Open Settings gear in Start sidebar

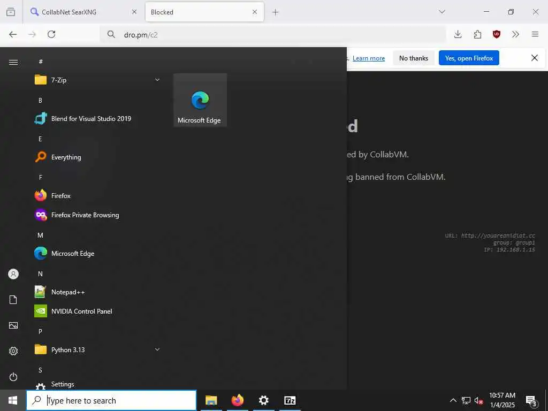[13, 351]
